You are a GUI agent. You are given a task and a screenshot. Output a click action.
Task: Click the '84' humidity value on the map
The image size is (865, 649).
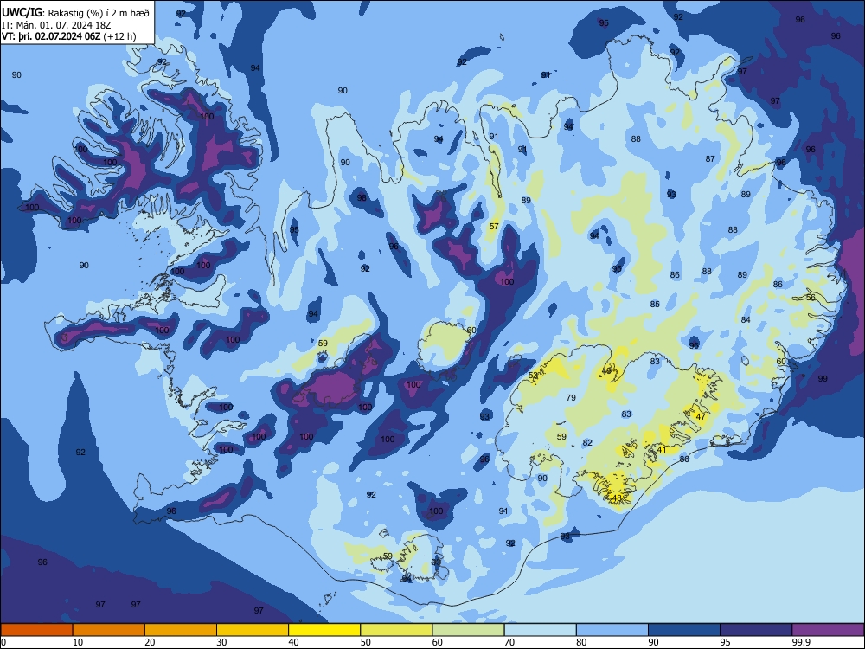(x=746, y=319)
